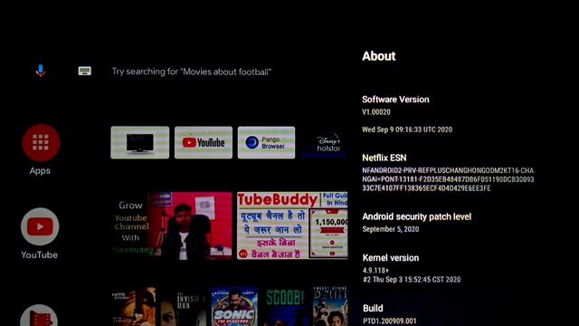Select the Kernel version entry
This screenshot has height=326, width=579.
click(412, 268)
